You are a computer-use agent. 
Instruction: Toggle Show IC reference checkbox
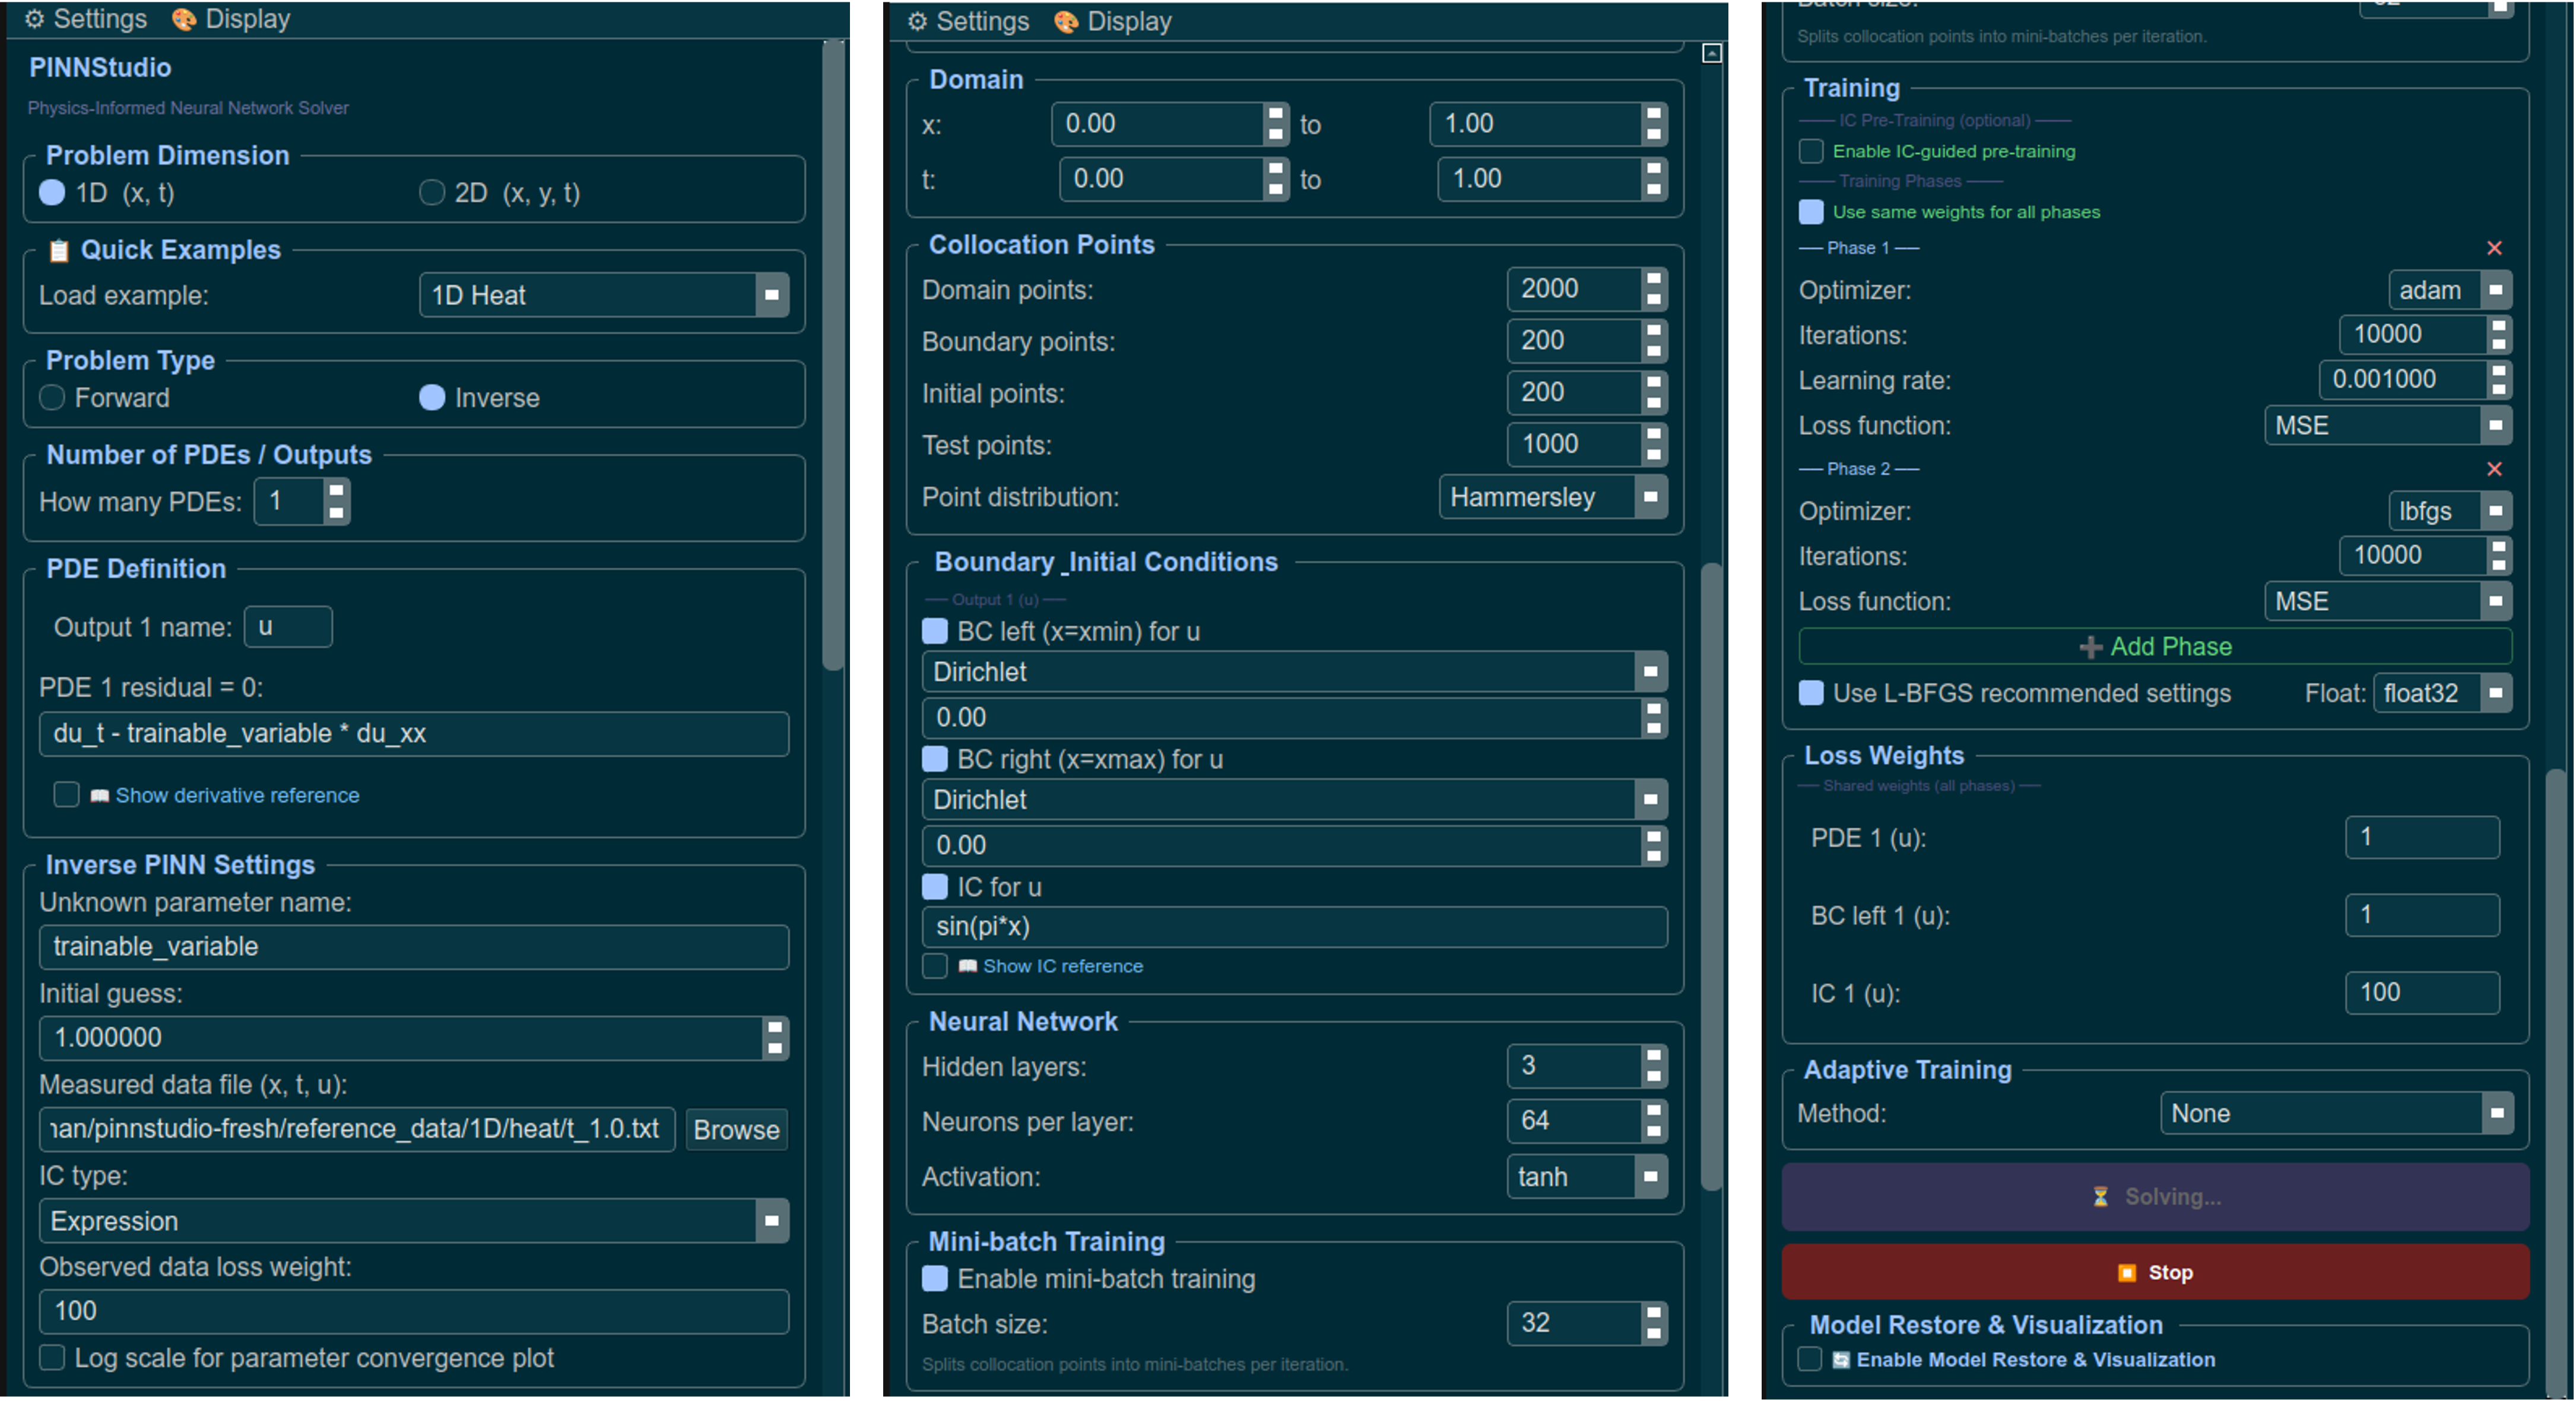935,966
